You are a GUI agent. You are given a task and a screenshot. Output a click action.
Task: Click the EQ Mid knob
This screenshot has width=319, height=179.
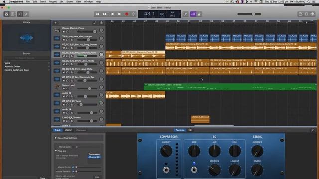[x=214, y=151]
